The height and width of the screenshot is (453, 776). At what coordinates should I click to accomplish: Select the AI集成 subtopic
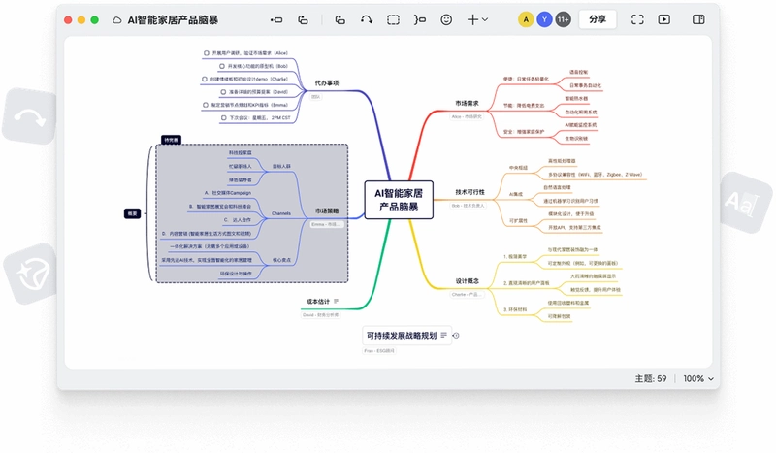[516, 194]
